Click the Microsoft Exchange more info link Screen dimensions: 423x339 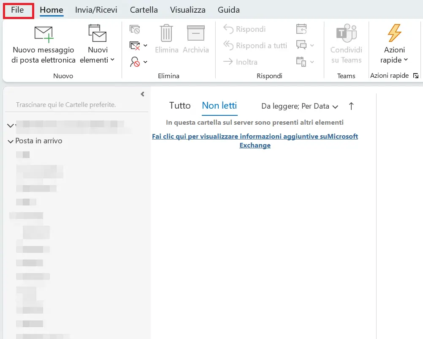pos(255,141)
